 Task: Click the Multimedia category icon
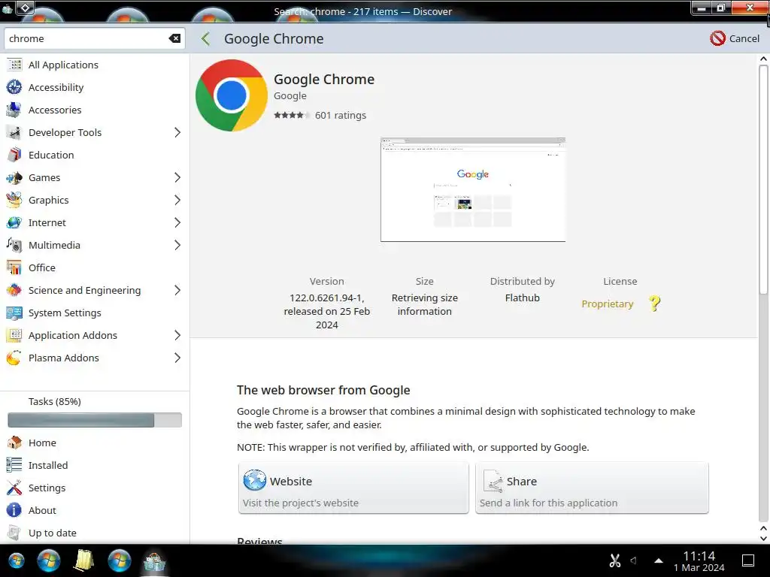tap(14, 246)
